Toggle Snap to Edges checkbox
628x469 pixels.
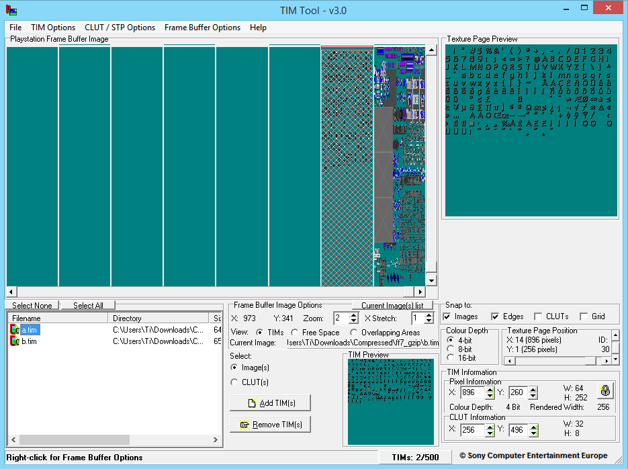(x=496, y=316)
